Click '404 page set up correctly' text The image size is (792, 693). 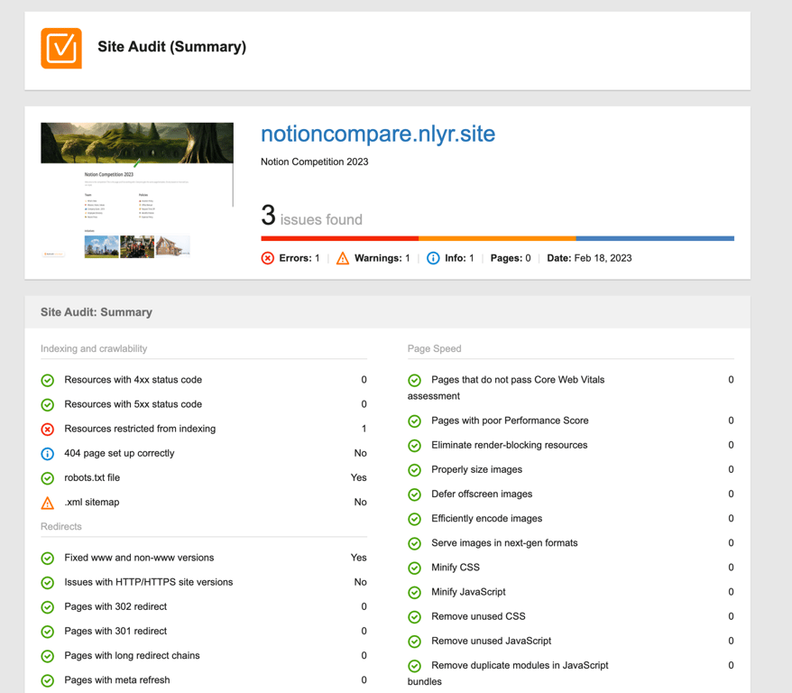(x=119, y=454)
